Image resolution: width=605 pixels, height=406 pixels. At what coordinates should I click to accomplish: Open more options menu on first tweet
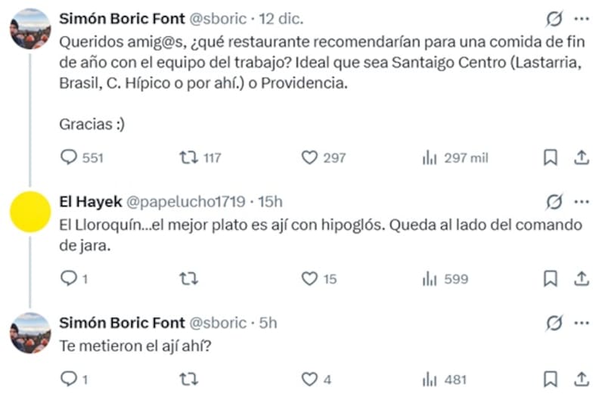pos(582,19)
